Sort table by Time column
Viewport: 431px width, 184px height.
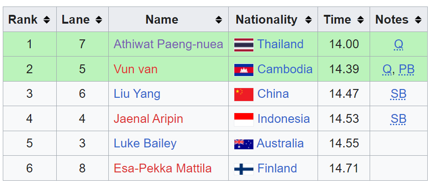pos(361,20)
